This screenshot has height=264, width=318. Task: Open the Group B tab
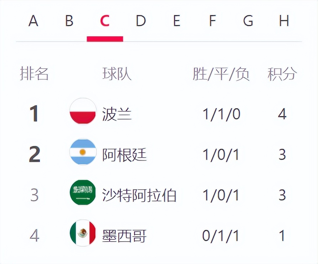[x=69, y=22]
